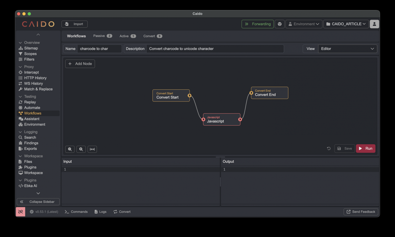The image size is (395, 237).
Task: Open the Assistant panel
Action: [31, 119]
